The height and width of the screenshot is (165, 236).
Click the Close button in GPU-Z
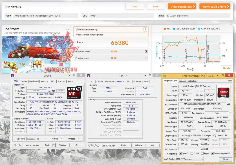(x=225, y=159)
